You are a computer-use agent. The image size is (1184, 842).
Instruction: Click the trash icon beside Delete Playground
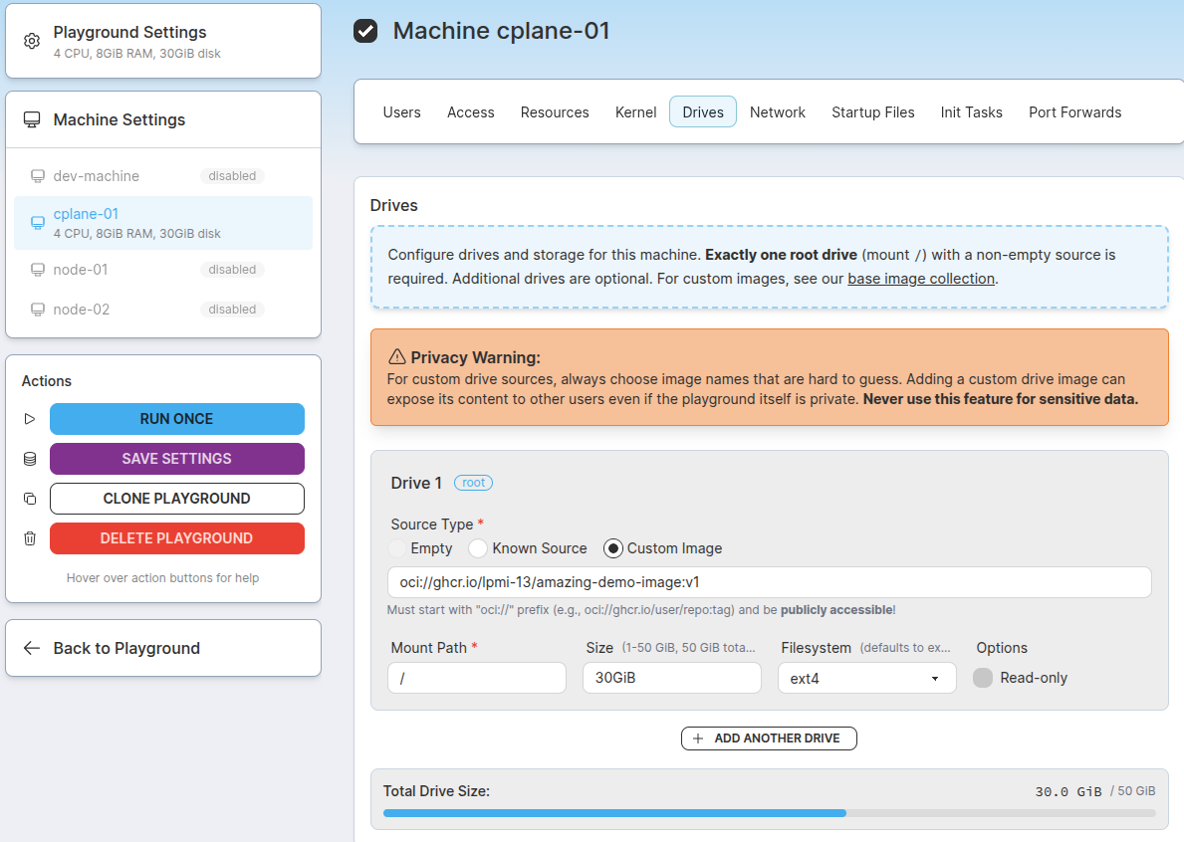point(29,537)
